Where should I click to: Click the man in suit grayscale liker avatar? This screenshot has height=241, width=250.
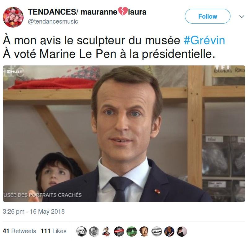94,231
